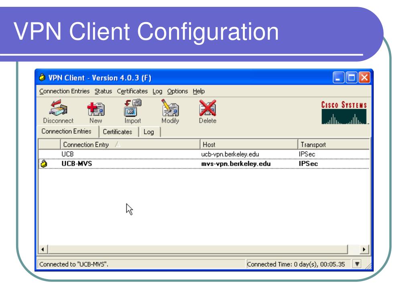Sort by the Connection Entry column header
The width and height of the screenshot is (411, 308).
(x=130, y=144)
